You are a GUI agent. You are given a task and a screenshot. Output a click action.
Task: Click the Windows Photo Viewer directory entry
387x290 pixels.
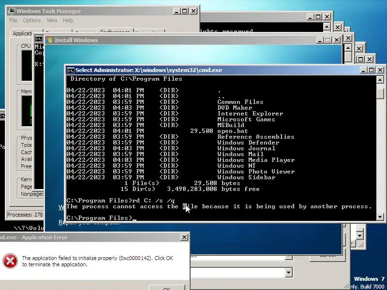(256, 172)
